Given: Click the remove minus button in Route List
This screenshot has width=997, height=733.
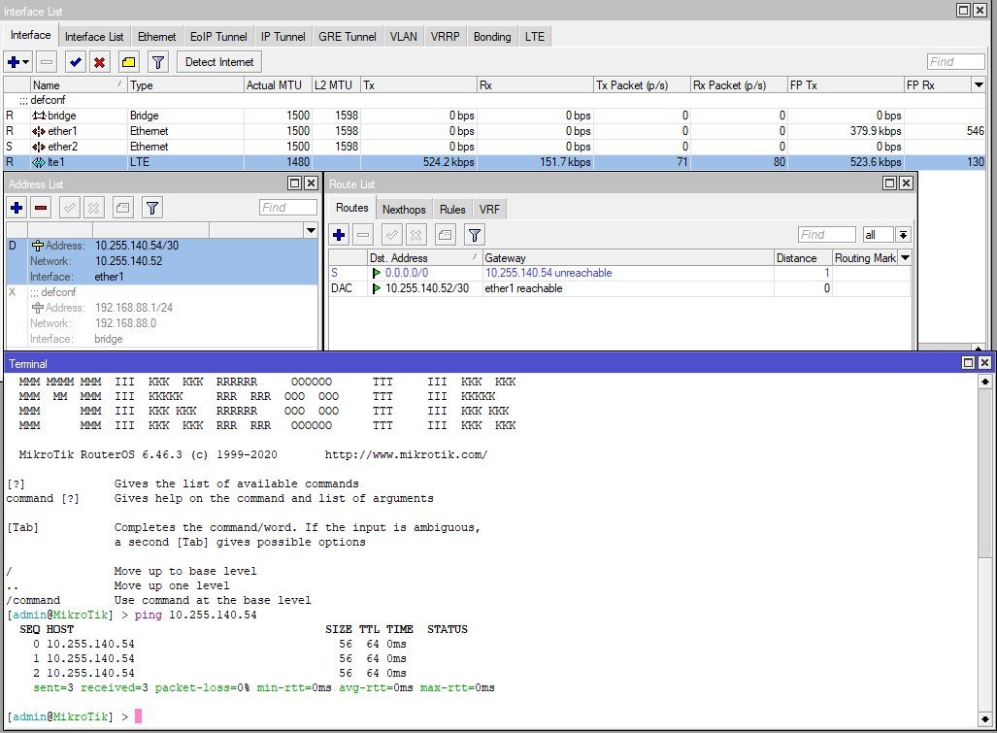Looking at the screenshot, I should point(363,235).
